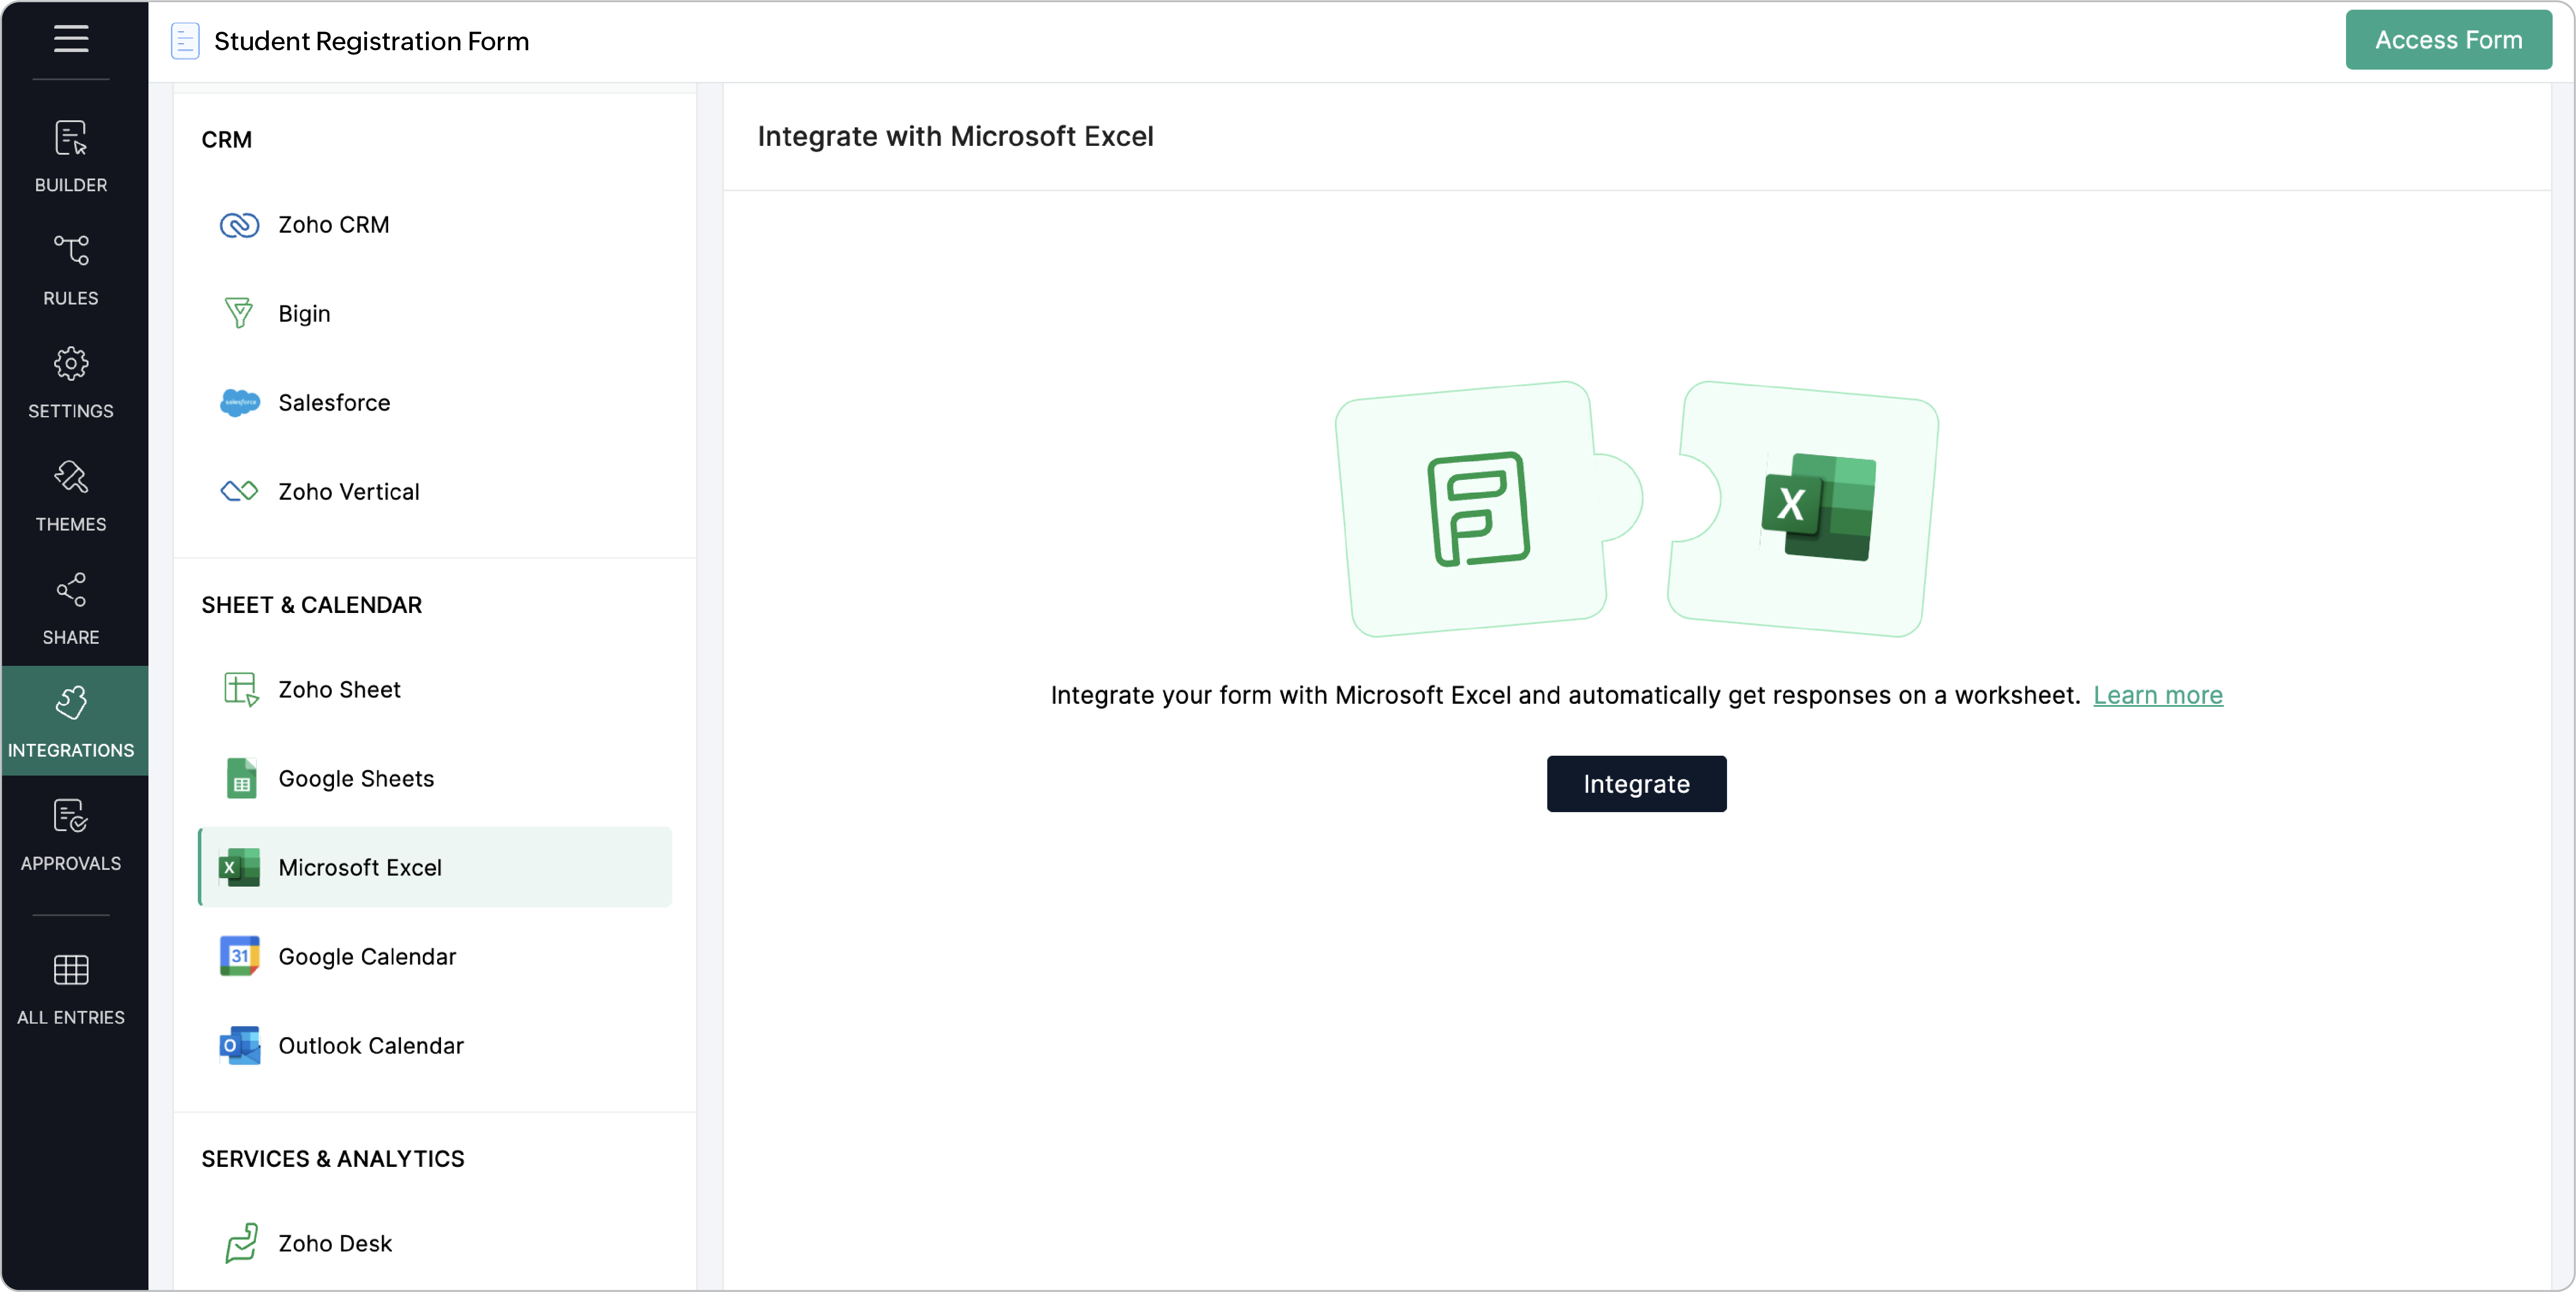Open Approvals from the sidebar

71,834
